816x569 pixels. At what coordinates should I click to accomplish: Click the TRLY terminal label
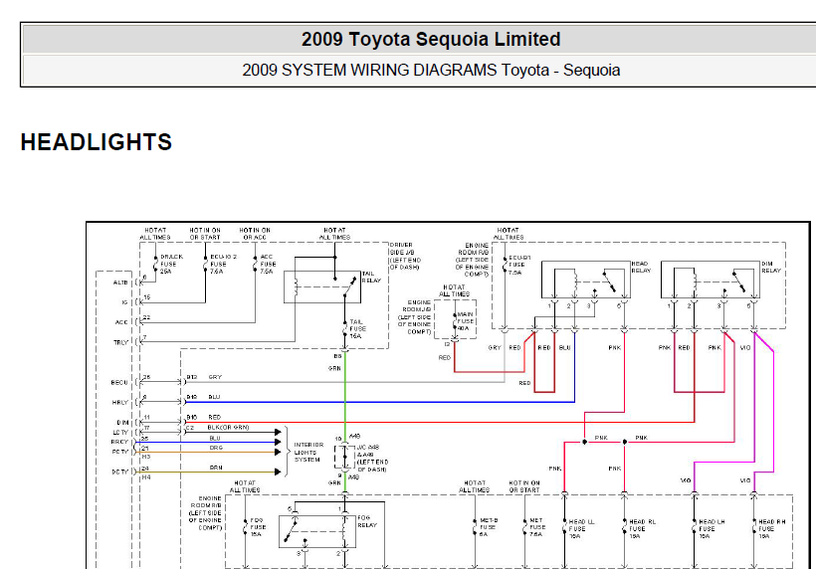(x=120, y=342)
